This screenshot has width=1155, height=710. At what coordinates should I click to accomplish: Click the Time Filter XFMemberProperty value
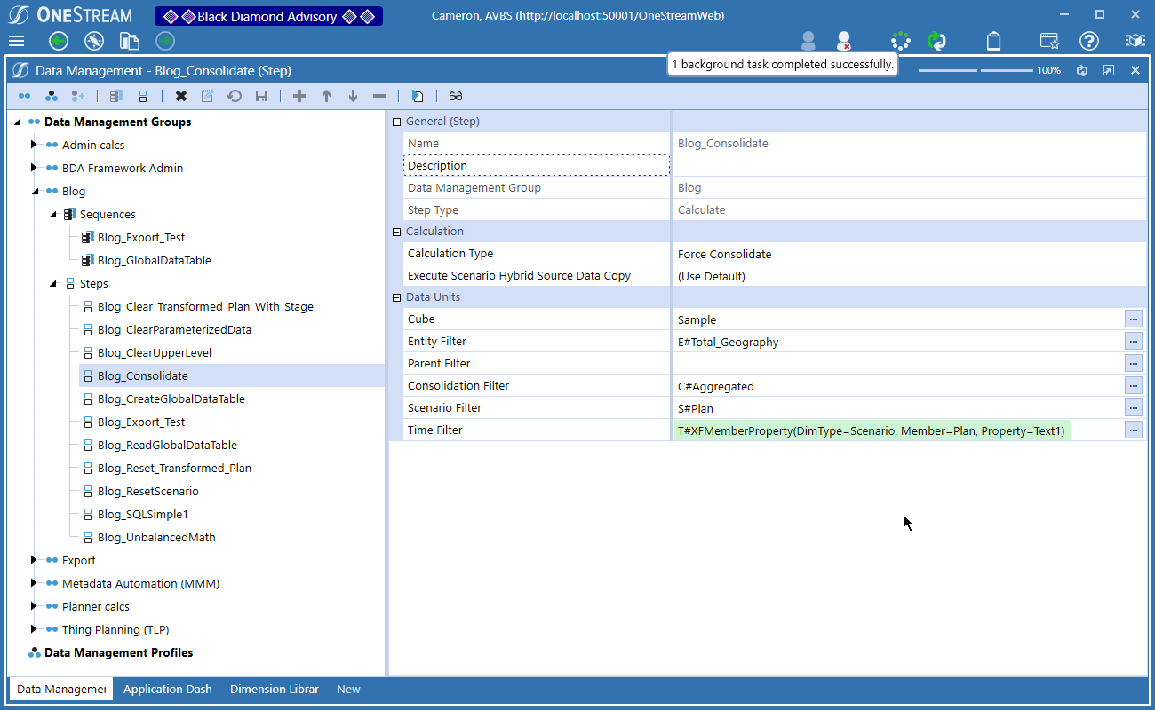(871, 430)
